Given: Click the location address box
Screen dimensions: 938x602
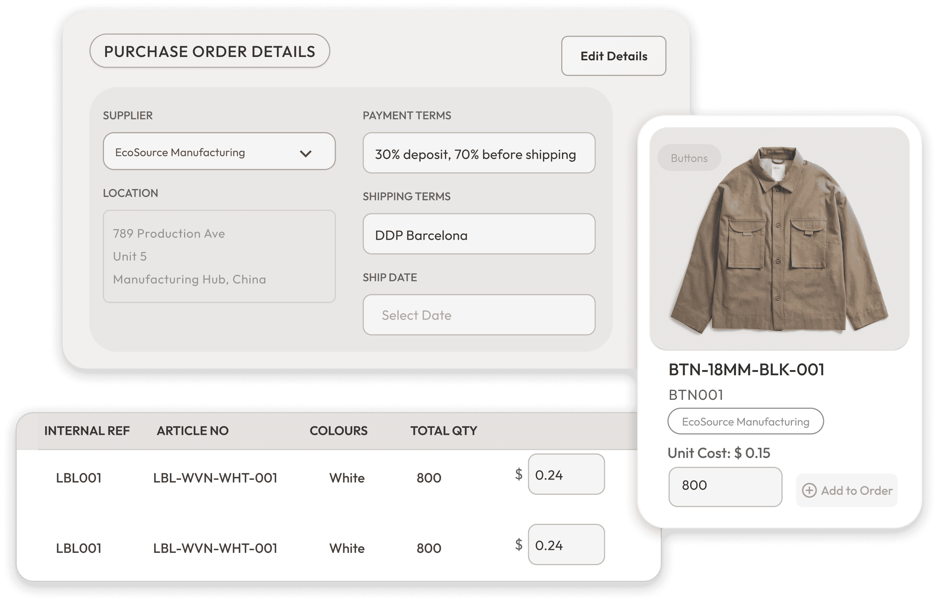Looking at the screenshot, I should pos(219,257).
